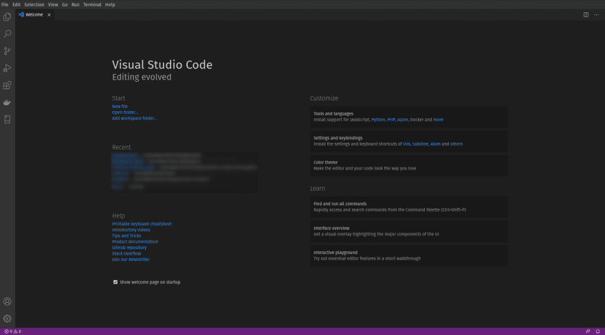Open the Extensions view icon

click(x=8, y=85)
